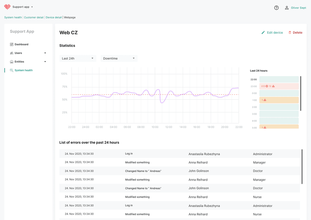Click the warning triangle in the 1:00 row
The height and width of the screenshot is (220, 311).
click(x=265, y=100)
